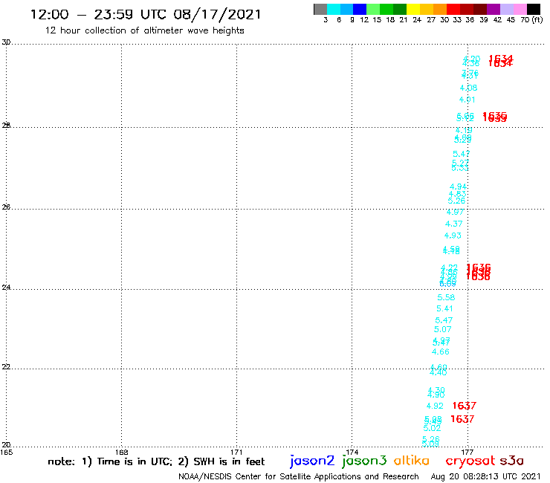
Task: Select the cryosat satellite legend label
Action: (x=470, y=461)
